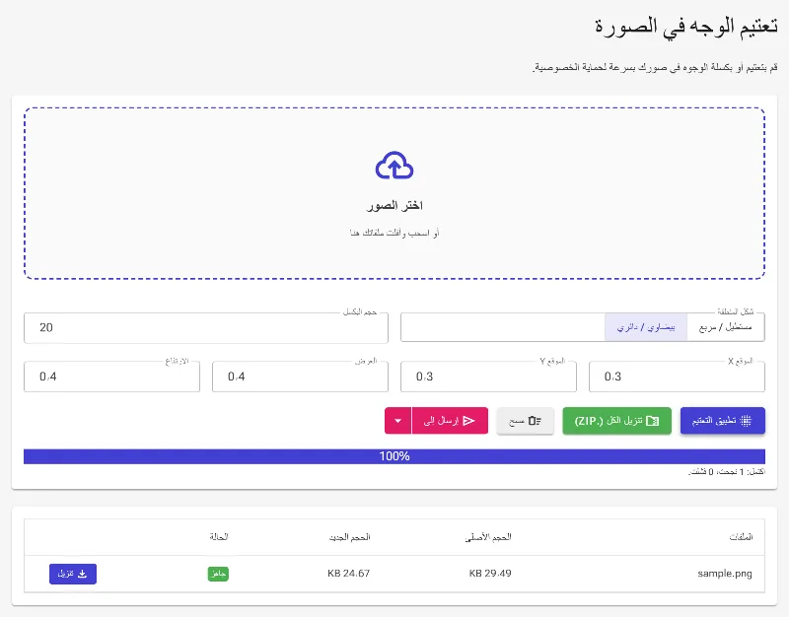The width and height of the screenshot is (789, 617).
Task: Click the X position input field
Action: pyautogui.click(x=677, y=377)
